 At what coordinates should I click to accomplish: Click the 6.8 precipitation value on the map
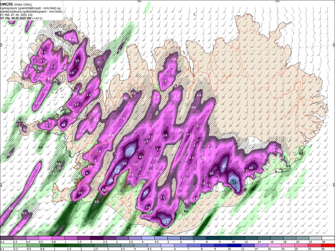[166, 222]
